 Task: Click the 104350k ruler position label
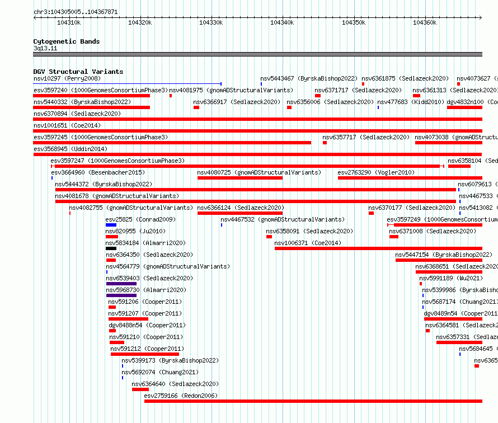tap(354, 22)
